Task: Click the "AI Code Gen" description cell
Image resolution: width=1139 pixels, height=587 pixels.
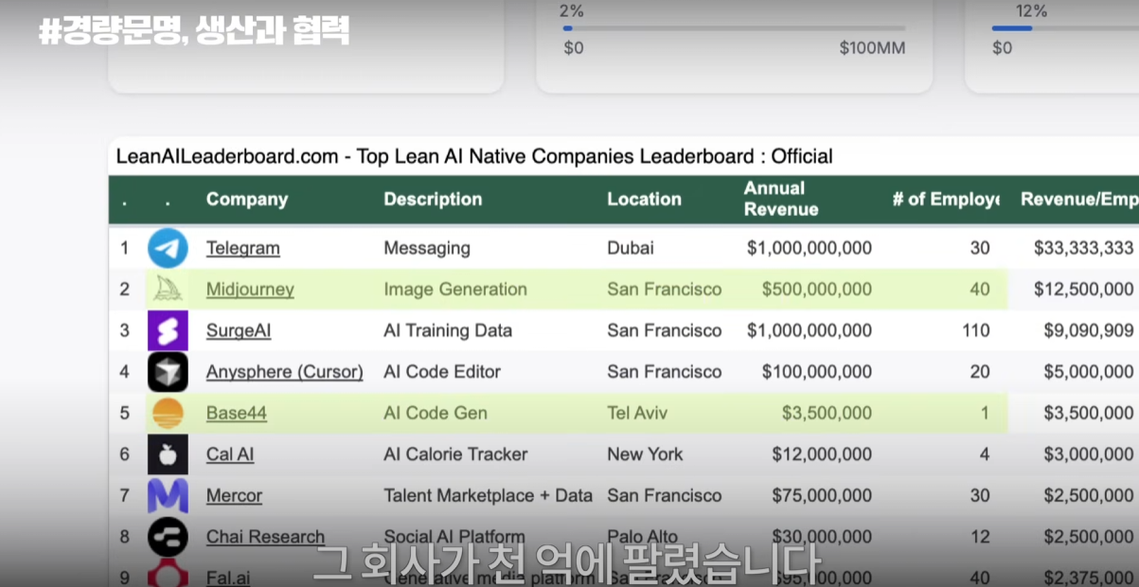Action: (436, 413)
